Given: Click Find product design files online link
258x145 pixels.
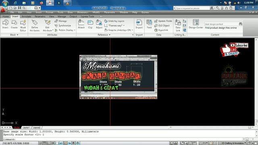Looking at the screenshot, I should (x=221, y=28).
